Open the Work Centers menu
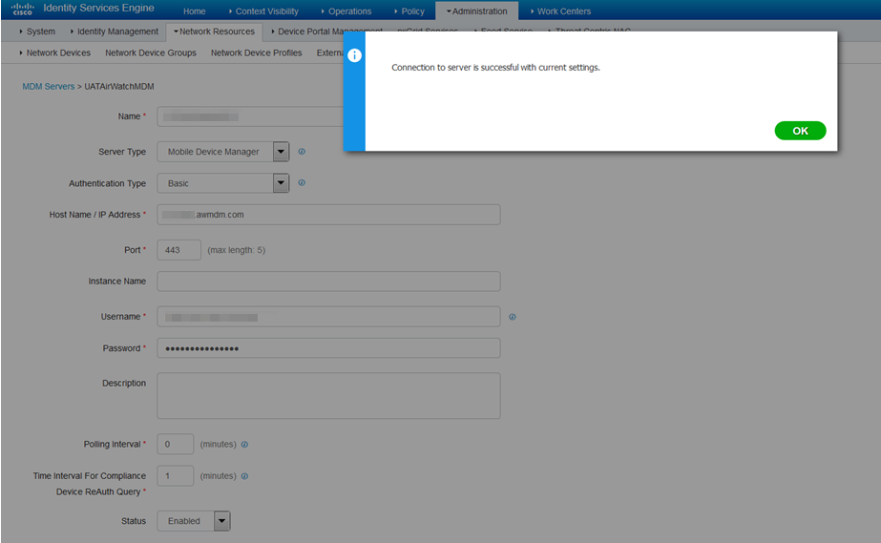Image resolution: width=881 pixels, height=543 pixels. point(561,11)
